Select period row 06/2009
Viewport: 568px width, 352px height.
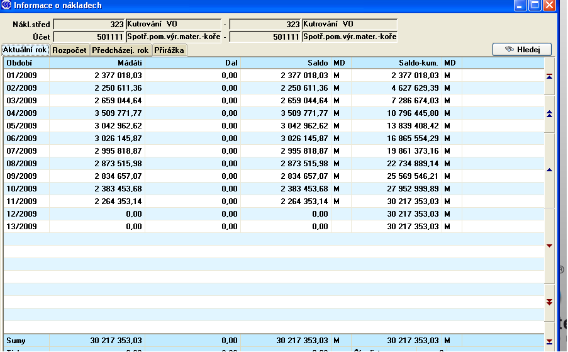point(274,139)
